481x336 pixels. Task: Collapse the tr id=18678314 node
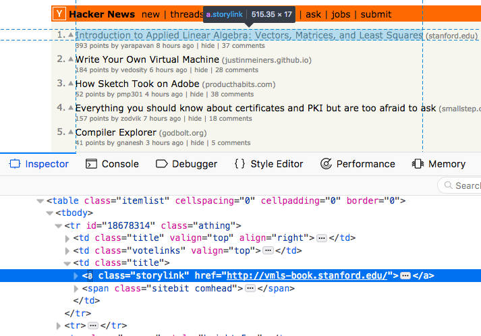58,226
